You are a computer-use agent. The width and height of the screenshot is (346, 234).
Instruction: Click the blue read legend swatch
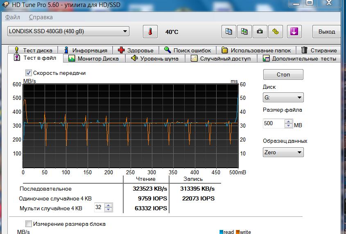coord(222,232)
